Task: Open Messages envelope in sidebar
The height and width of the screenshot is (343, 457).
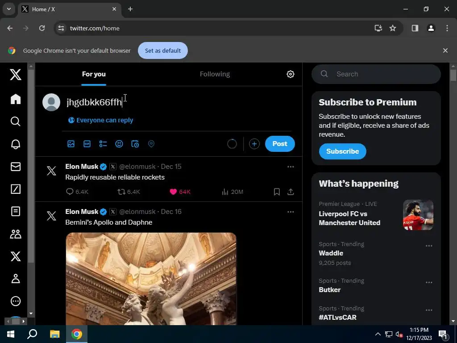Action: click(x=16, y=167)
